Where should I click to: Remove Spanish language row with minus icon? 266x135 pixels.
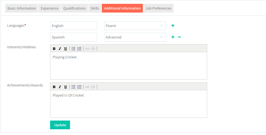click(x=179, y=37)
